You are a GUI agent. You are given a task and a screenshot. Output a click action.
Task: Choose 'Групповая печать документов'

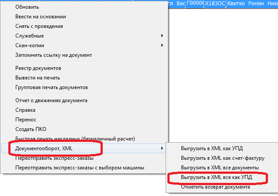(52, 87)
